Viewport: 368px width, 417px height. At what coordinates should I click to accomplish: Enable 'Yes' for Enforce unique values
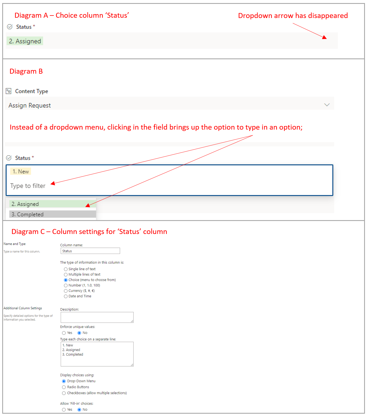(x=64, y=333)
